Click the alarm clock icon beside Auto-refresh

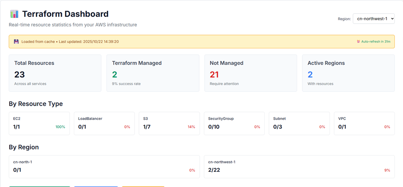click(358, 42)
